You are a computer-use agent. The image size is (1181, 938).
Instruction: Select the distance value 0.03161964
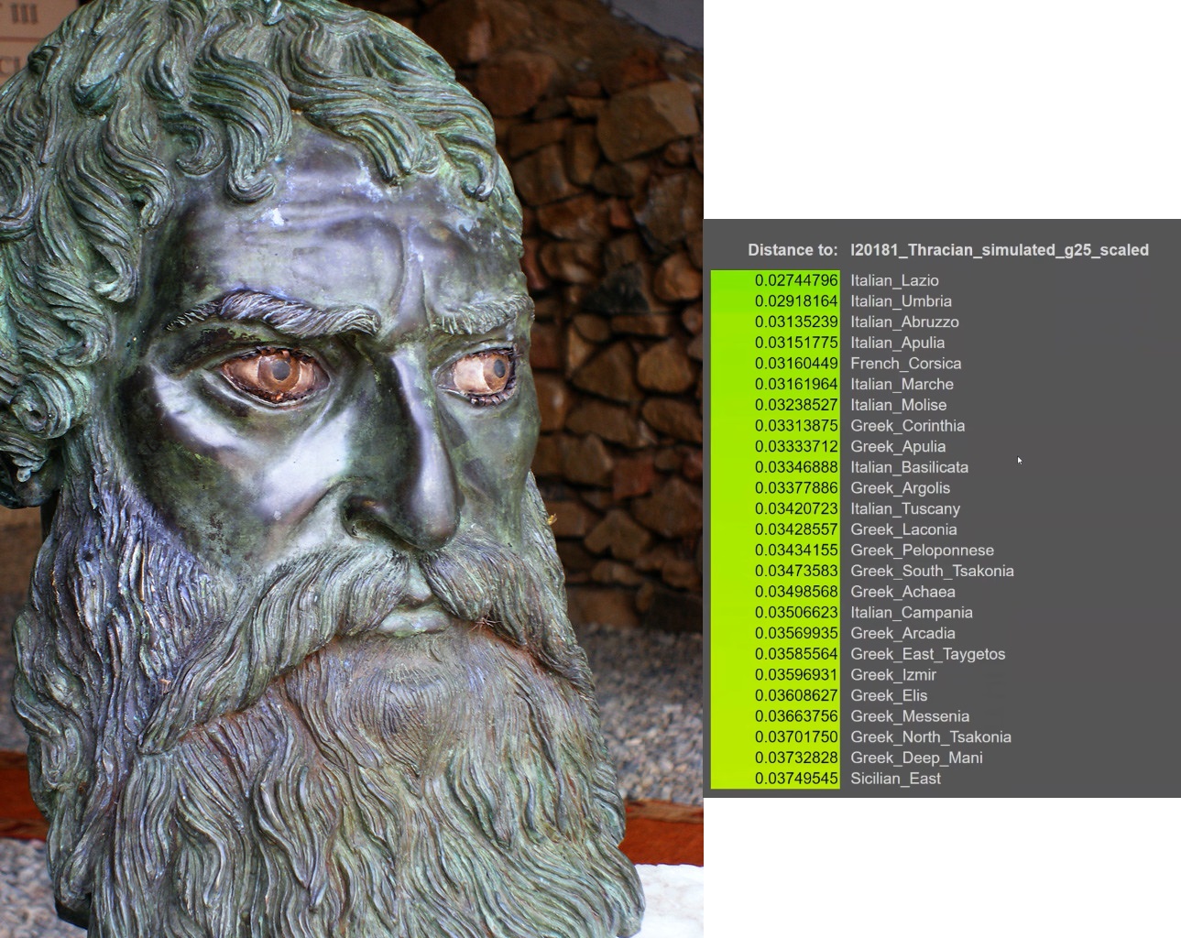click(x=796, y=384)
